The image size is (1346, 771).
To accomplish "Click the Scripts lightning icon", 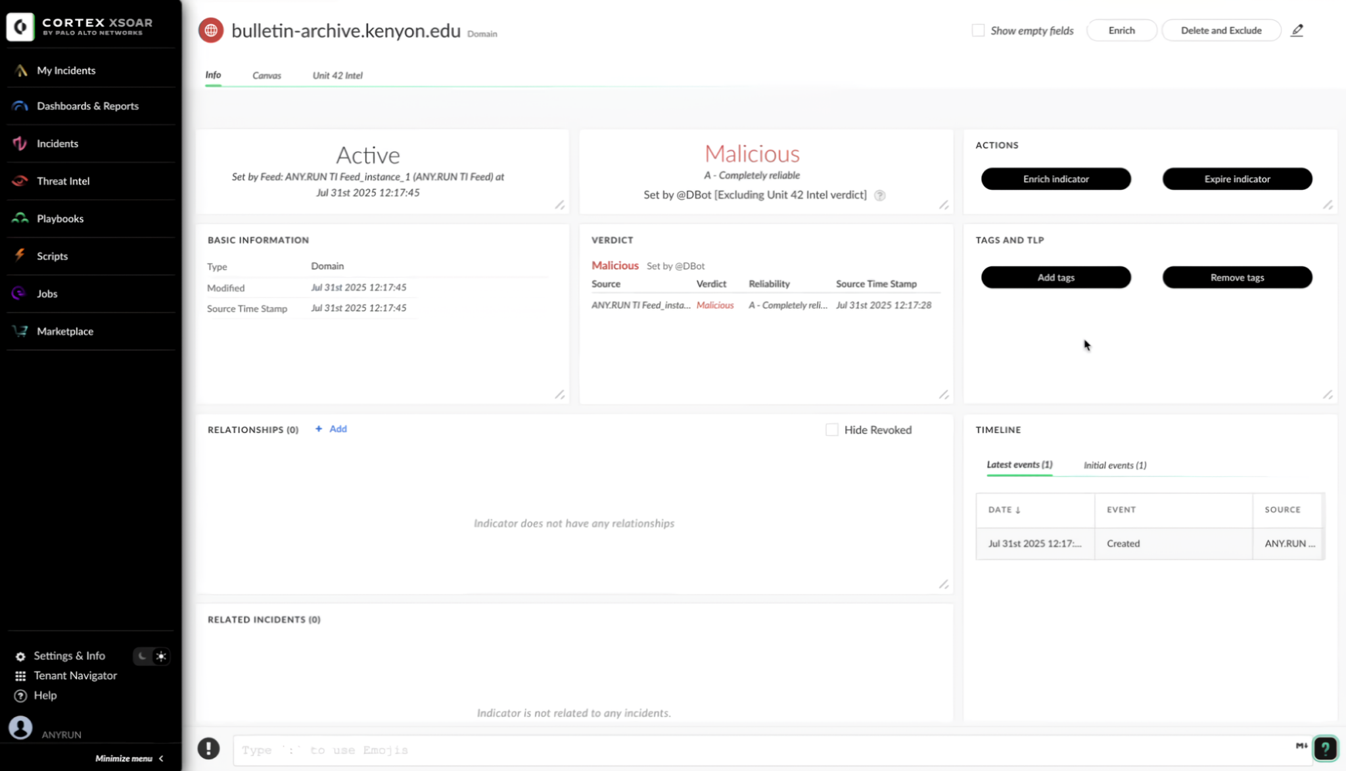I will (x=20, y=256).
